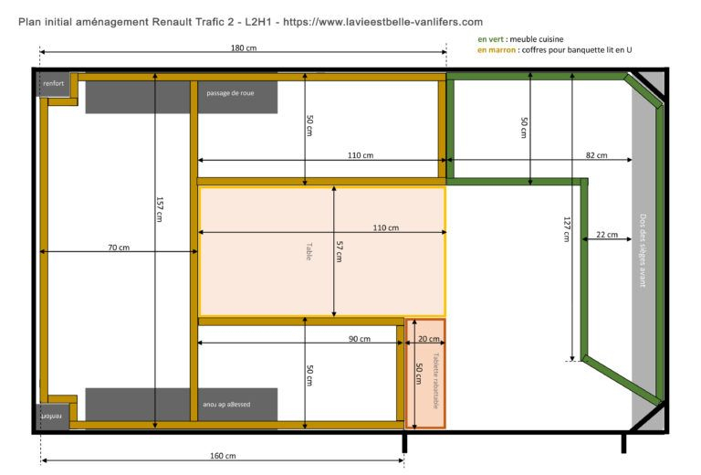
Task: Select the 'en vert : meuble cuisine' legend entry
Action: tap(520, 39)
